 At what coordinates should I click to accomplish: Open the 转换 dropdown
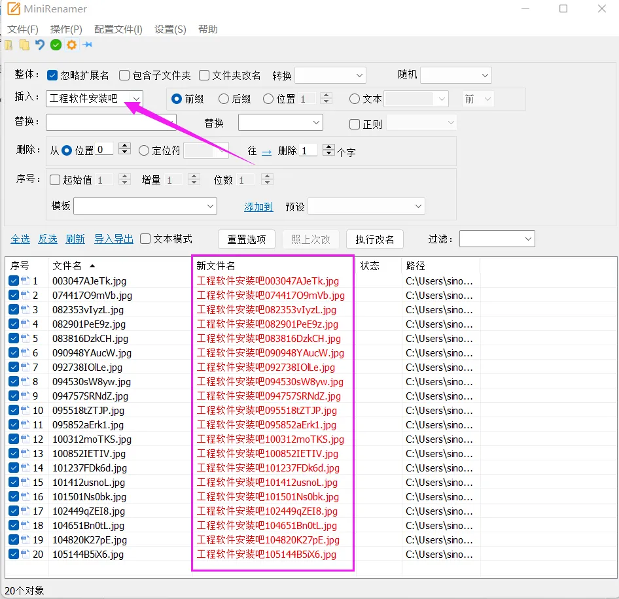pyautogui.click(x=330, y=75)
